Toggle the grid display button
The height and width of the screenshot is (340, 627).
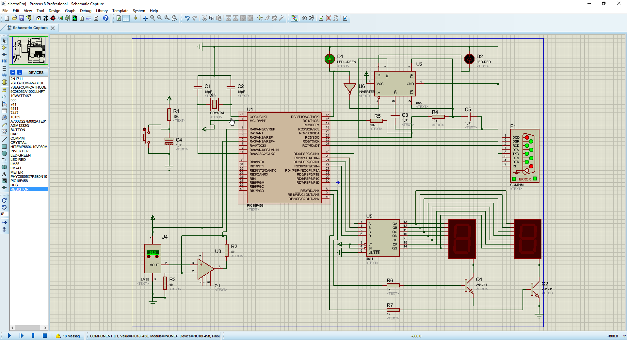(126, 18)
